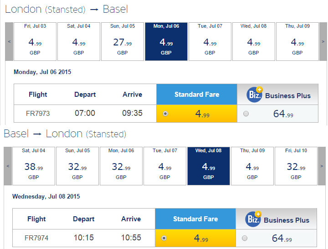Show earlier outbound dates with left arrow
The image size is (328, 249).
9,41
